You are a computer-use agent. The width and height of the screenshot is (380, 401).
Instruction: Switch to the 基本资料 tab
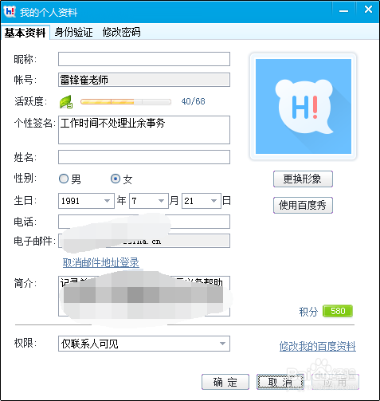click(25, 33)
